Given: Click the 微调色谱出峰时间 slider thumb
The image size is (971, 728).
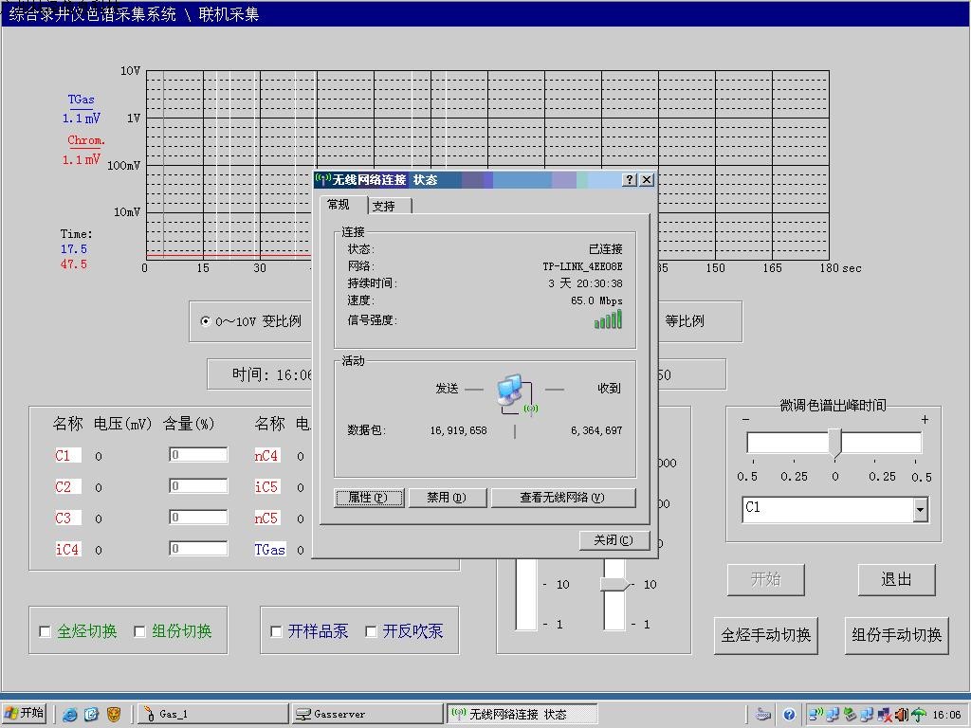Looking at the screenshot, I should [835, 444].
